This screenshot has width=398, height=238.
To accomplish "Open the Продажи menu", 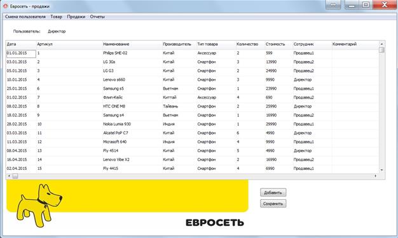I will (x=76, y=17).
